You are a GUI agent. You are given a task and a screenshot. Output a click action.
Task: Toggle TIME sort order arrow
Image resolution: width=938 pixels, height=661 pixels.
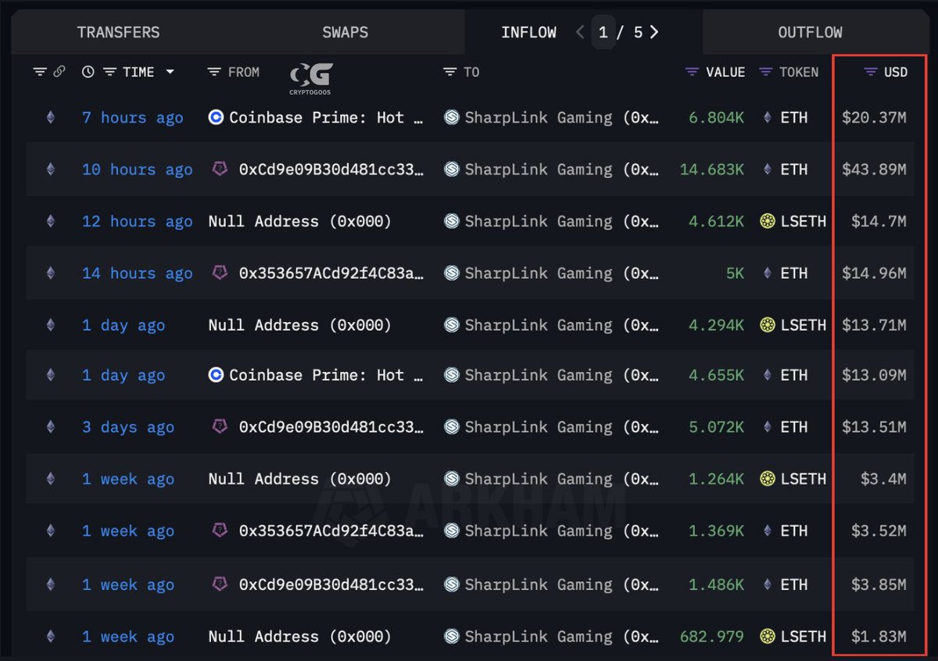[x=169, y=72]
